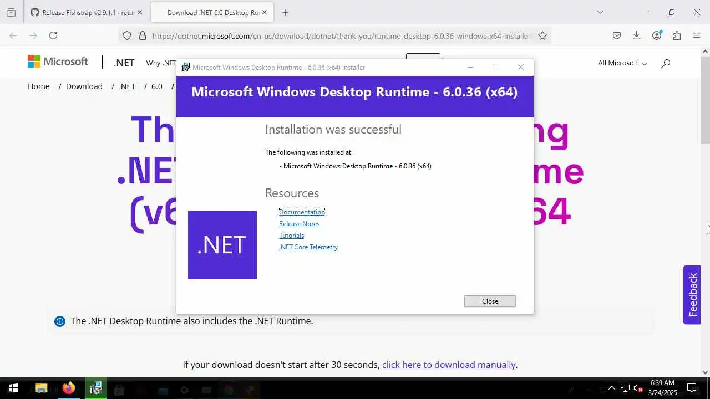710x399 pixels.
Task: Click the .NET logo tile in installer
Action: click(x=222, y=244)
